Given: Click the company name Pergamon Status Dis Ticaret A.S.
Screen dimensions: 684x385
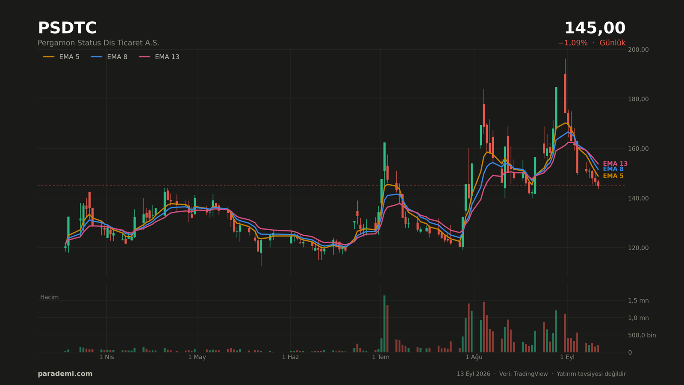Looking at the screenshot, I should [98, 43].
